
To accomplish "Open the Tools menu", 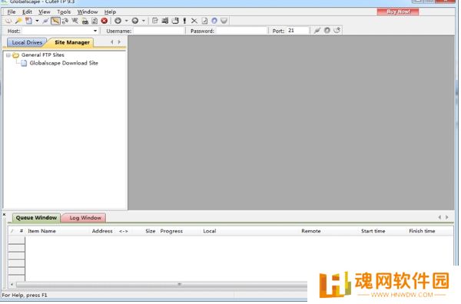I will pos(64,12).
